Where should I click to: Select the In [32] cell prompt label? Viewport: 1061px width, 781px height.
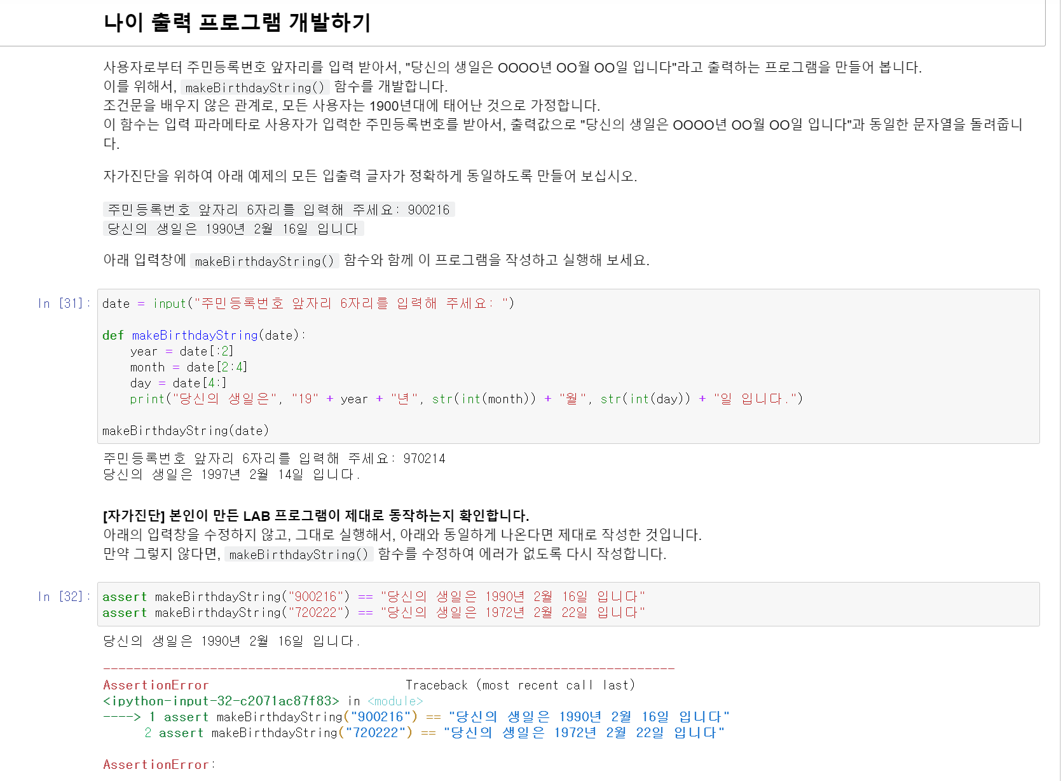click(64, 597)
